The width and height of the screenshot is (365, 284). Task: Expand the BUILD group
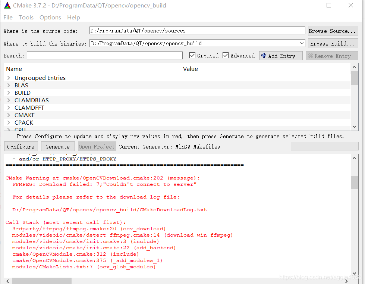coord(9,93)
